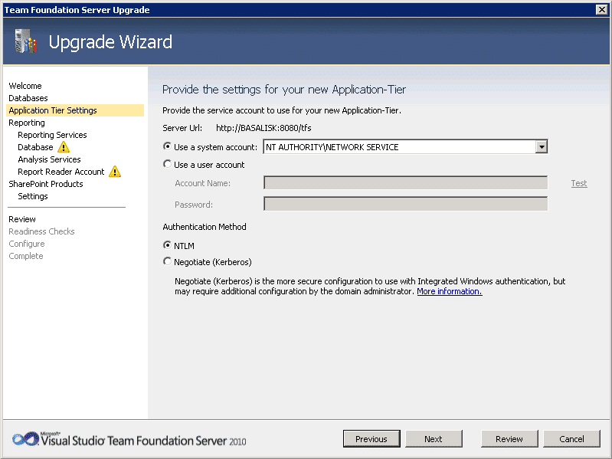Close the Team Foundation Server Upgrade window

601,10
